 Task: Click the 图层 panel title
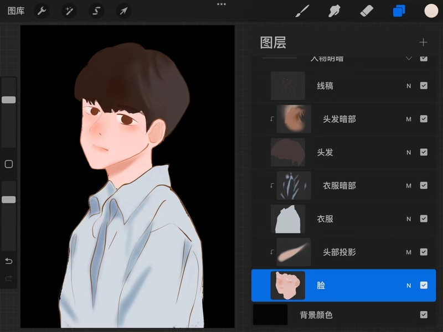pyautogui.click(x=273, y=43)
